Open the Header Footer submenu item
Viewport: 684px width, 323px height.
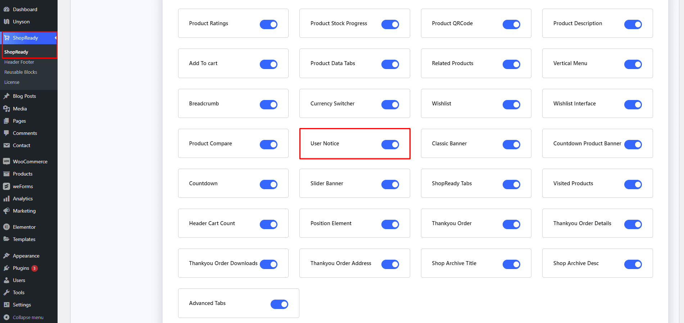tap(19, 62)
